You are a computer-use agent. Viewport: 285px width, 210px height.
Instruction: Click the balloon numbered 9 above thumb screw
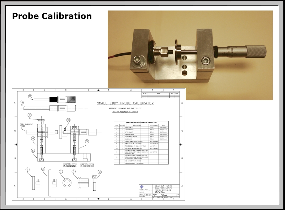(29, 115)
